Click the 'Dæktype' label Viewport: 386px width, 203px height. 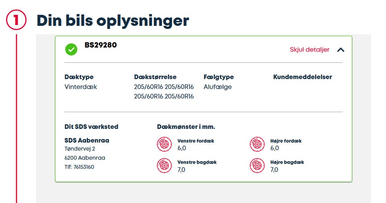(79, 77)
